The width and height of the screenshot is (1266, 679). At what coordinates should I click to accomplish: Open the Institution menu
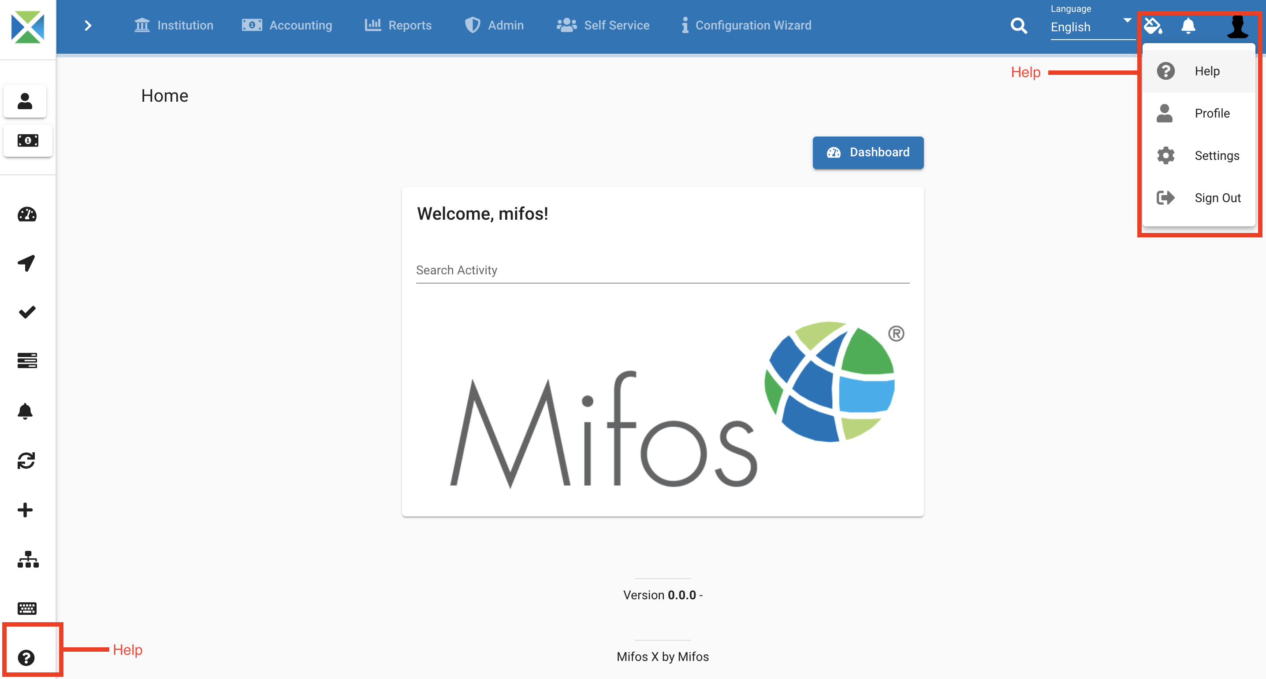(x=174, y=26)
